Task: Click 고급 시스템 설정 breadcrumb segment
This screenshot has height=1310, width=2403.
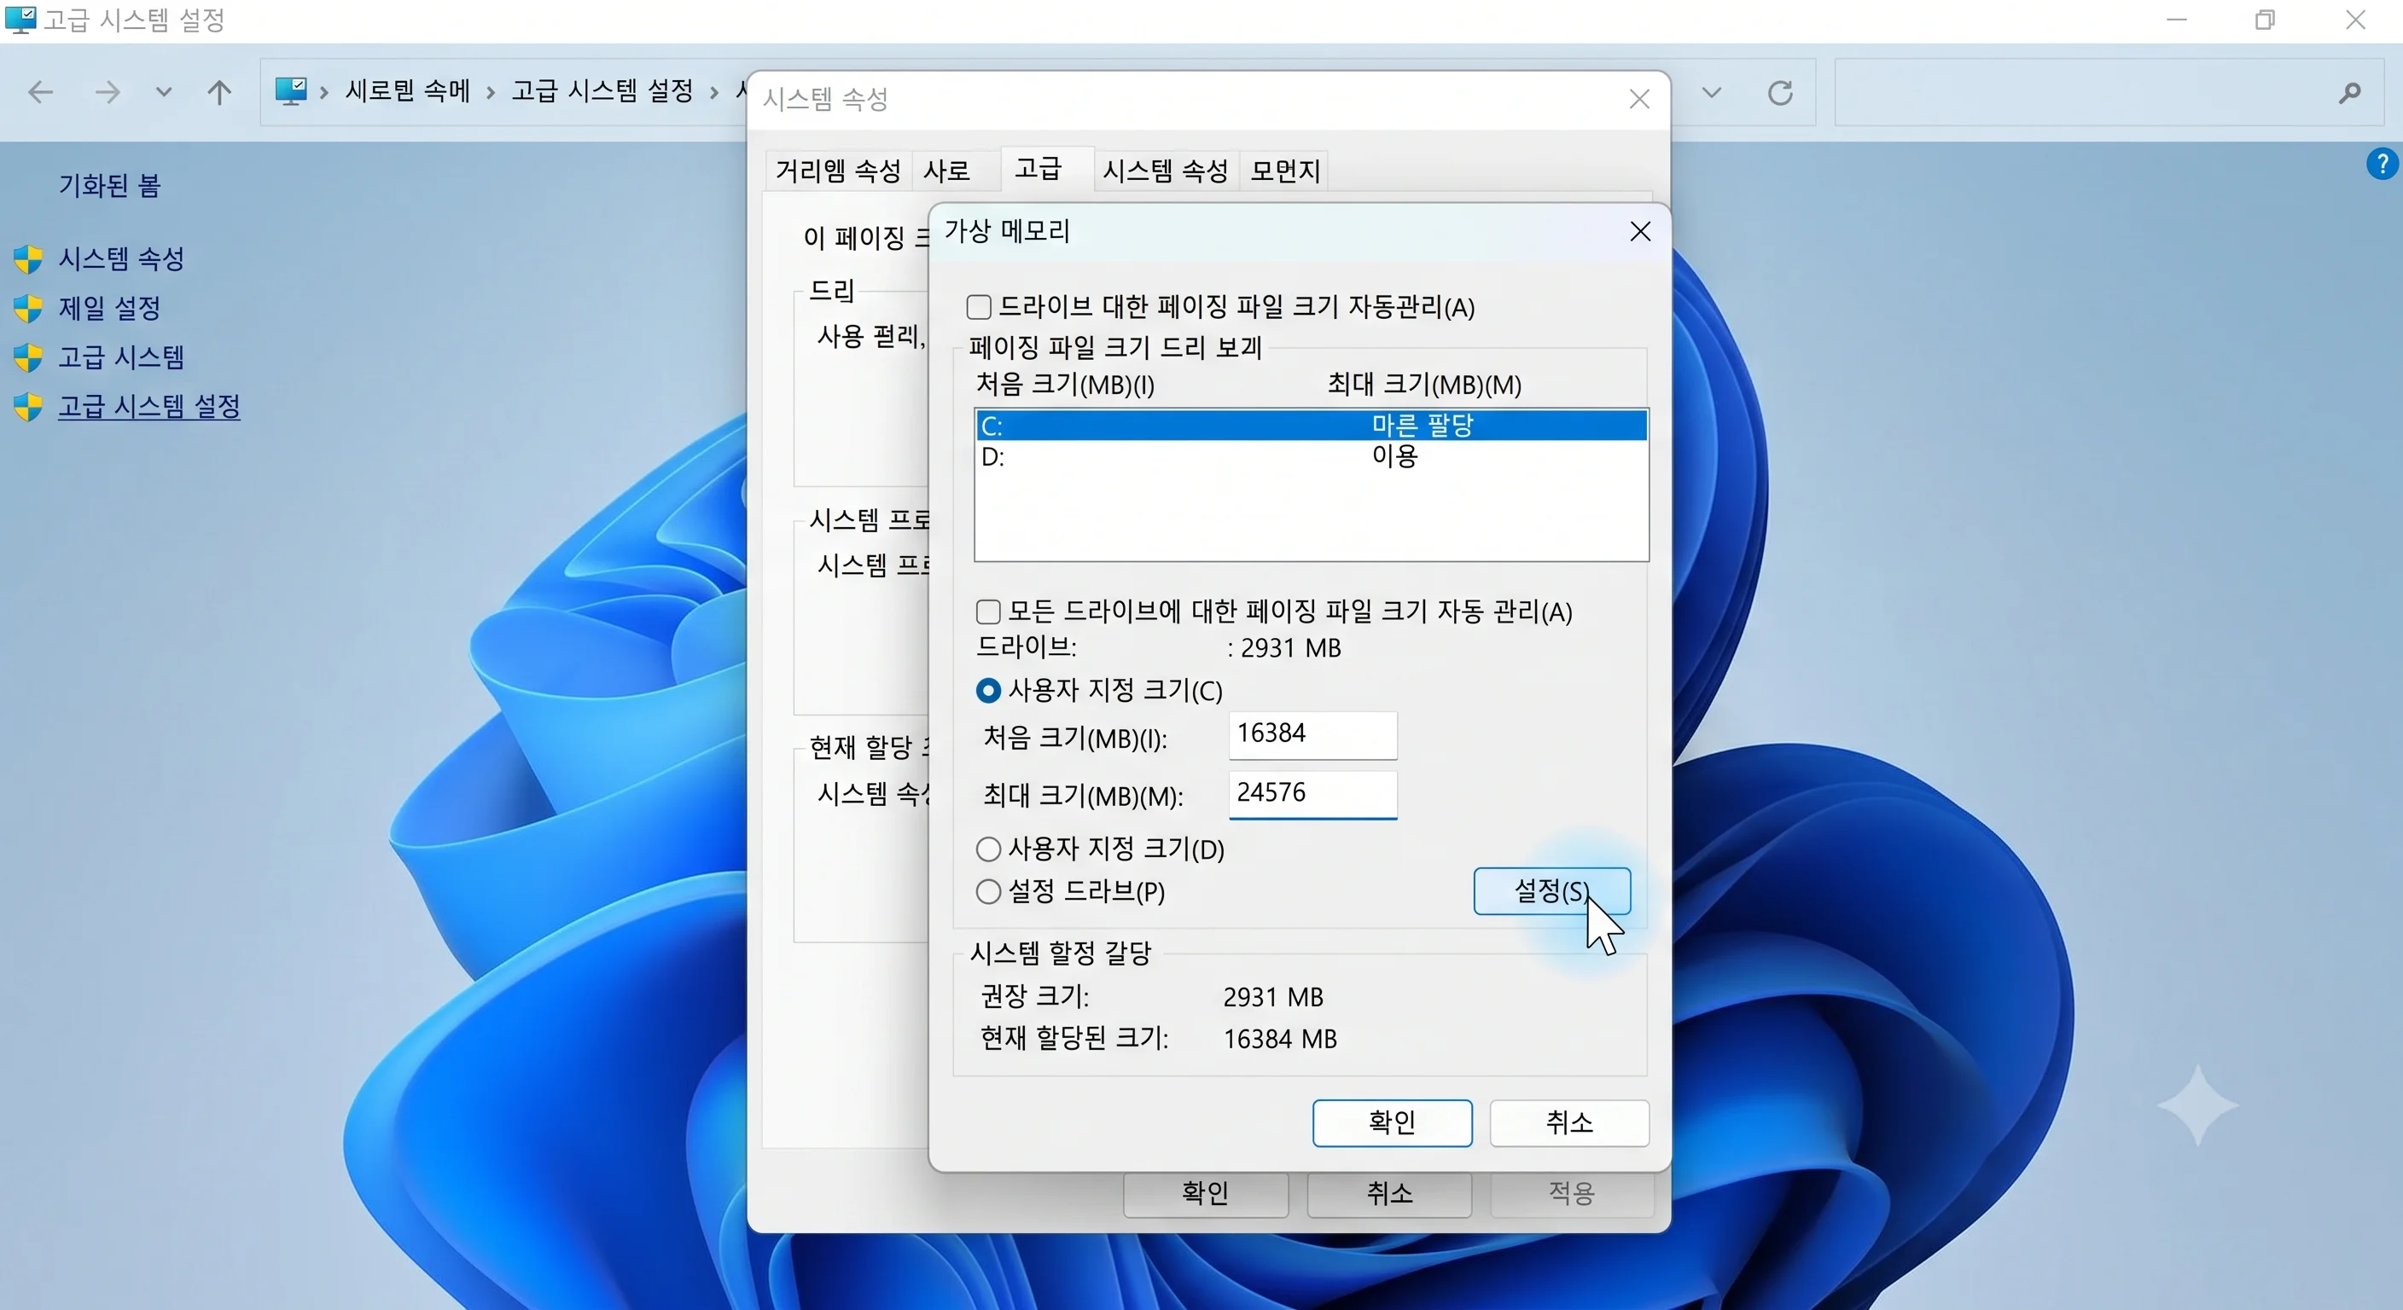Action: (602, 91)
